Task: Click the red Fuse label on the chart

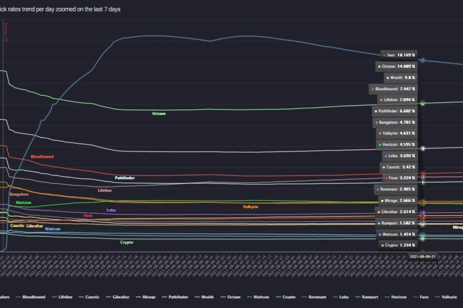Action: click(x=88, y=216)
